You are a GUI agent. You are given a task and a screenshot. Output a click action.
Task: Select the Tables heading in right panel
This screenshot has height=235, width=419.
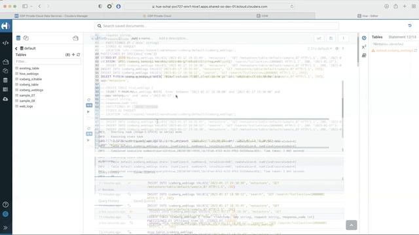377,37
